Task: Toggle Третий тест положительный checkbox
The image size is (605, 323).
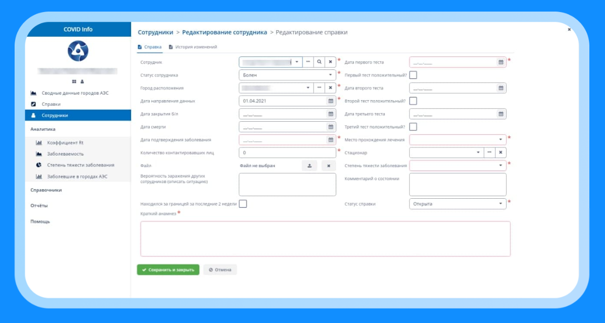Action: point(413,127)
